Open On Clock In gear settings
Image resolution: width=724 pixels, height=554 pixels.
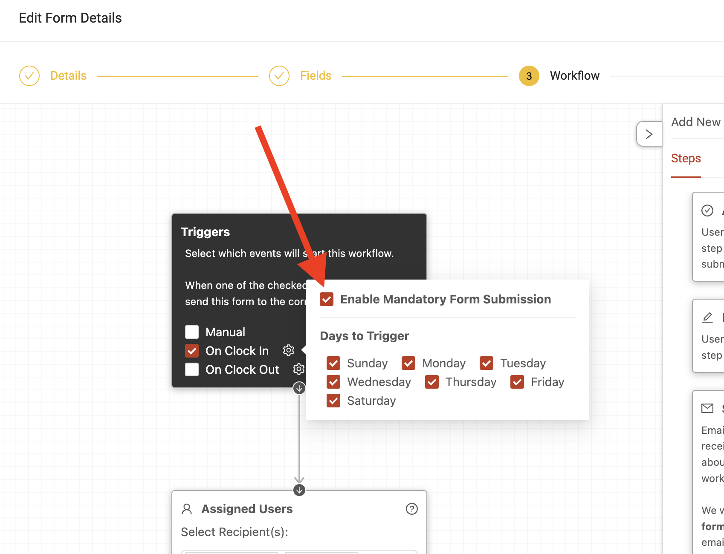click(289, 350)
